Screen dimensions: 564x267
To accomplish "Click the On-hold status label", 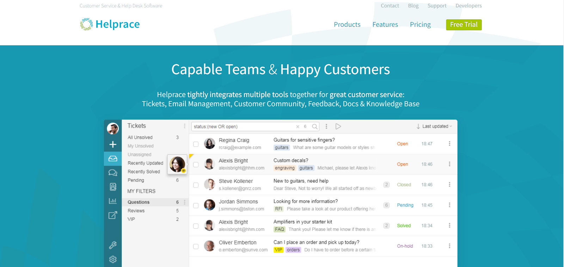I will pyautogui.click(x=405, y=246).
